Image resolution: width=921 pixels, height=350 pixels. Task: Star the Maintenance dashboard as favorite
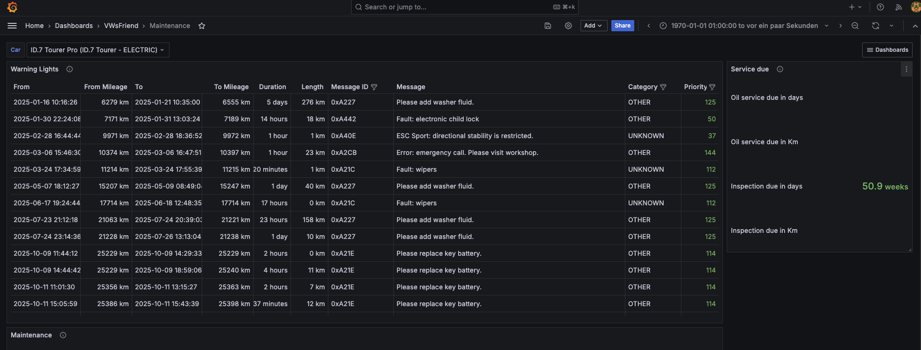pos(202,26)
